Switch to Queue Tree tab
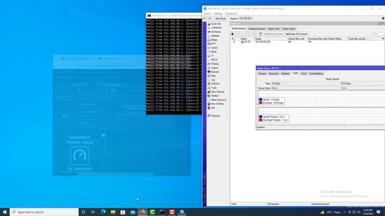385x216 pixels. pos(274,29)
